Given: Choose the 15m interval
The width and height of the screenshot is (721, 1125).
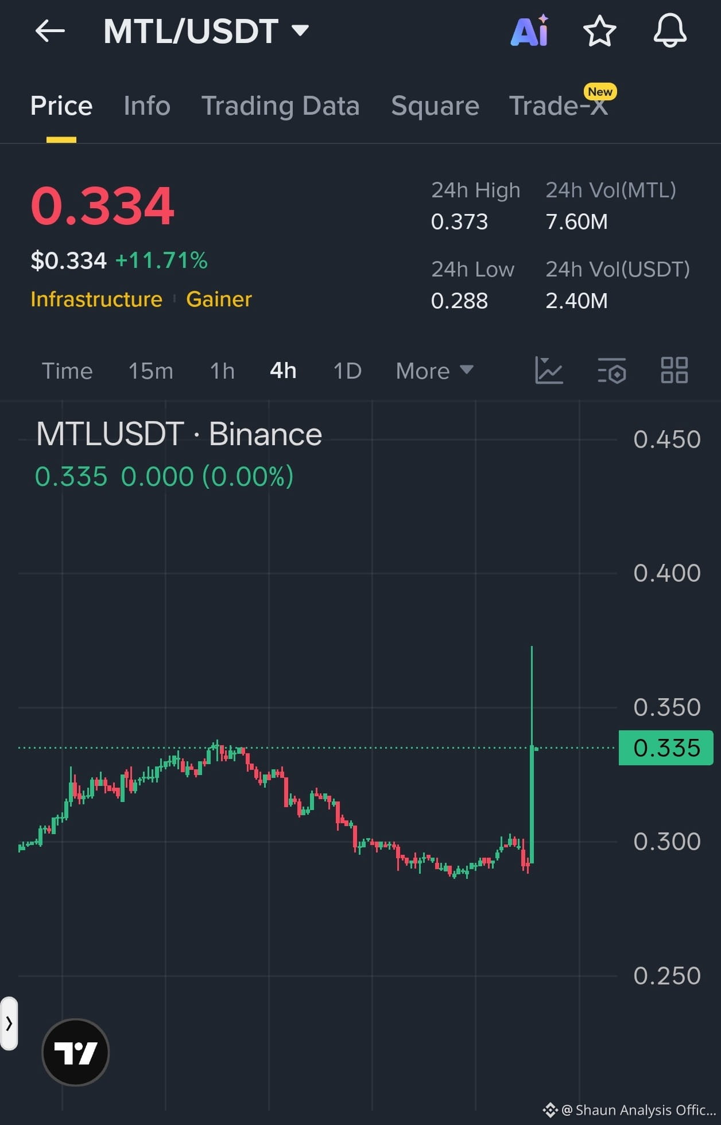Looking at the screenshot, I should pos(150,371).
